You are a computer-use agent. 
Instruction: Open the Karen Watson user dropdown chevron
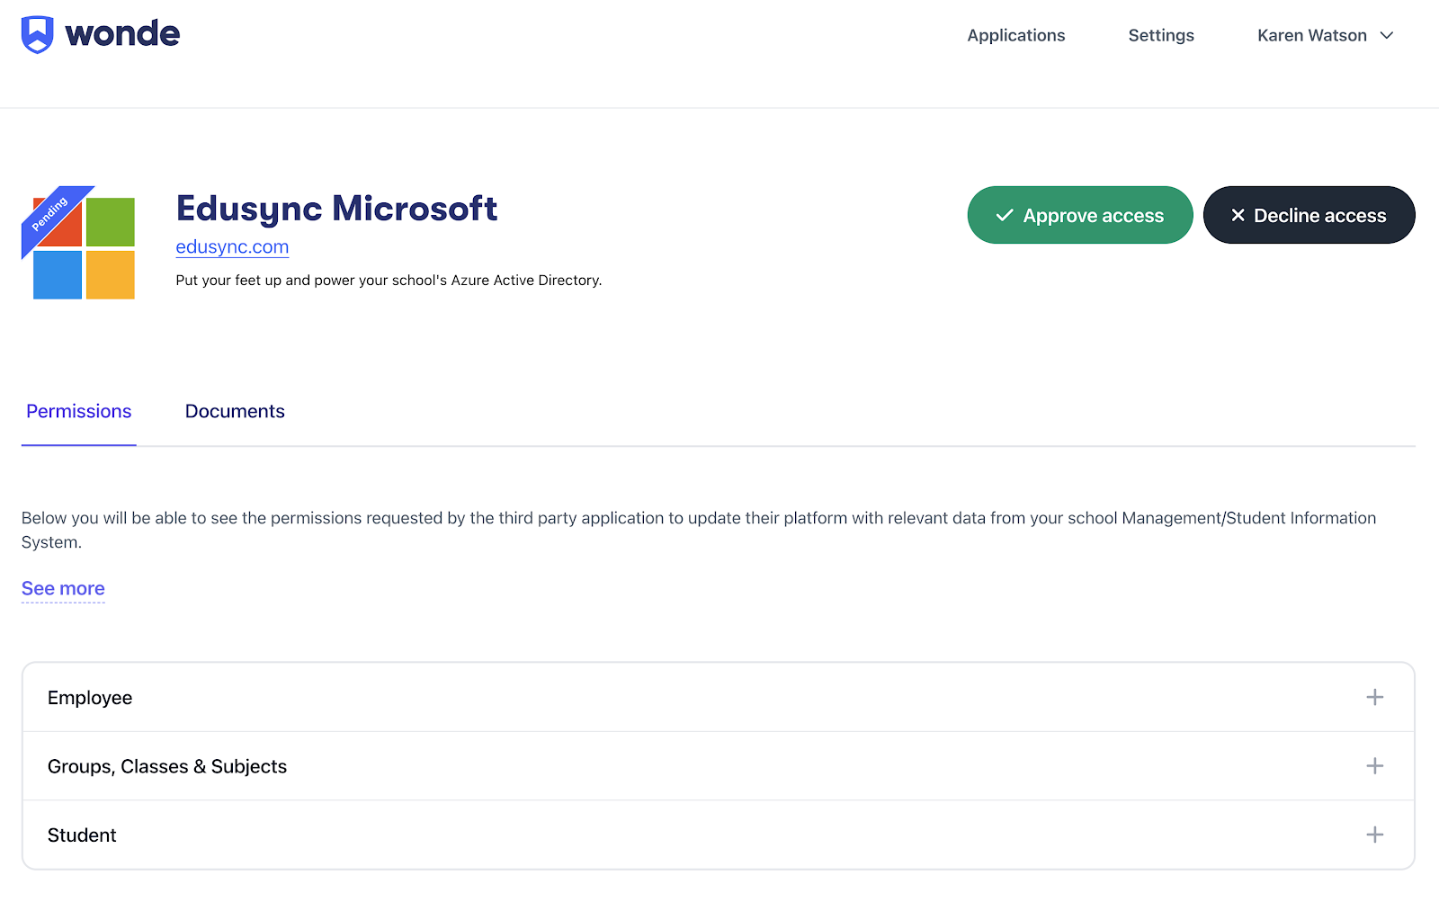coord(1387,36)
